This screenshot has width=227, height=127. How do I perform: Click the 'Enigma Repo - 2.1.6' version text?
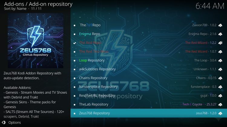click(202, 34)
